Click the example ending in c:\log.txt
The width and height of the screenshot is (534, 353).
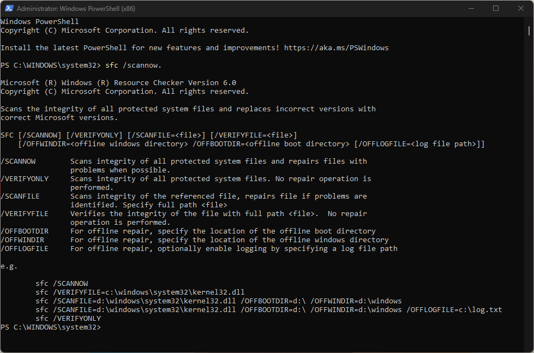(x=268, y=310)
